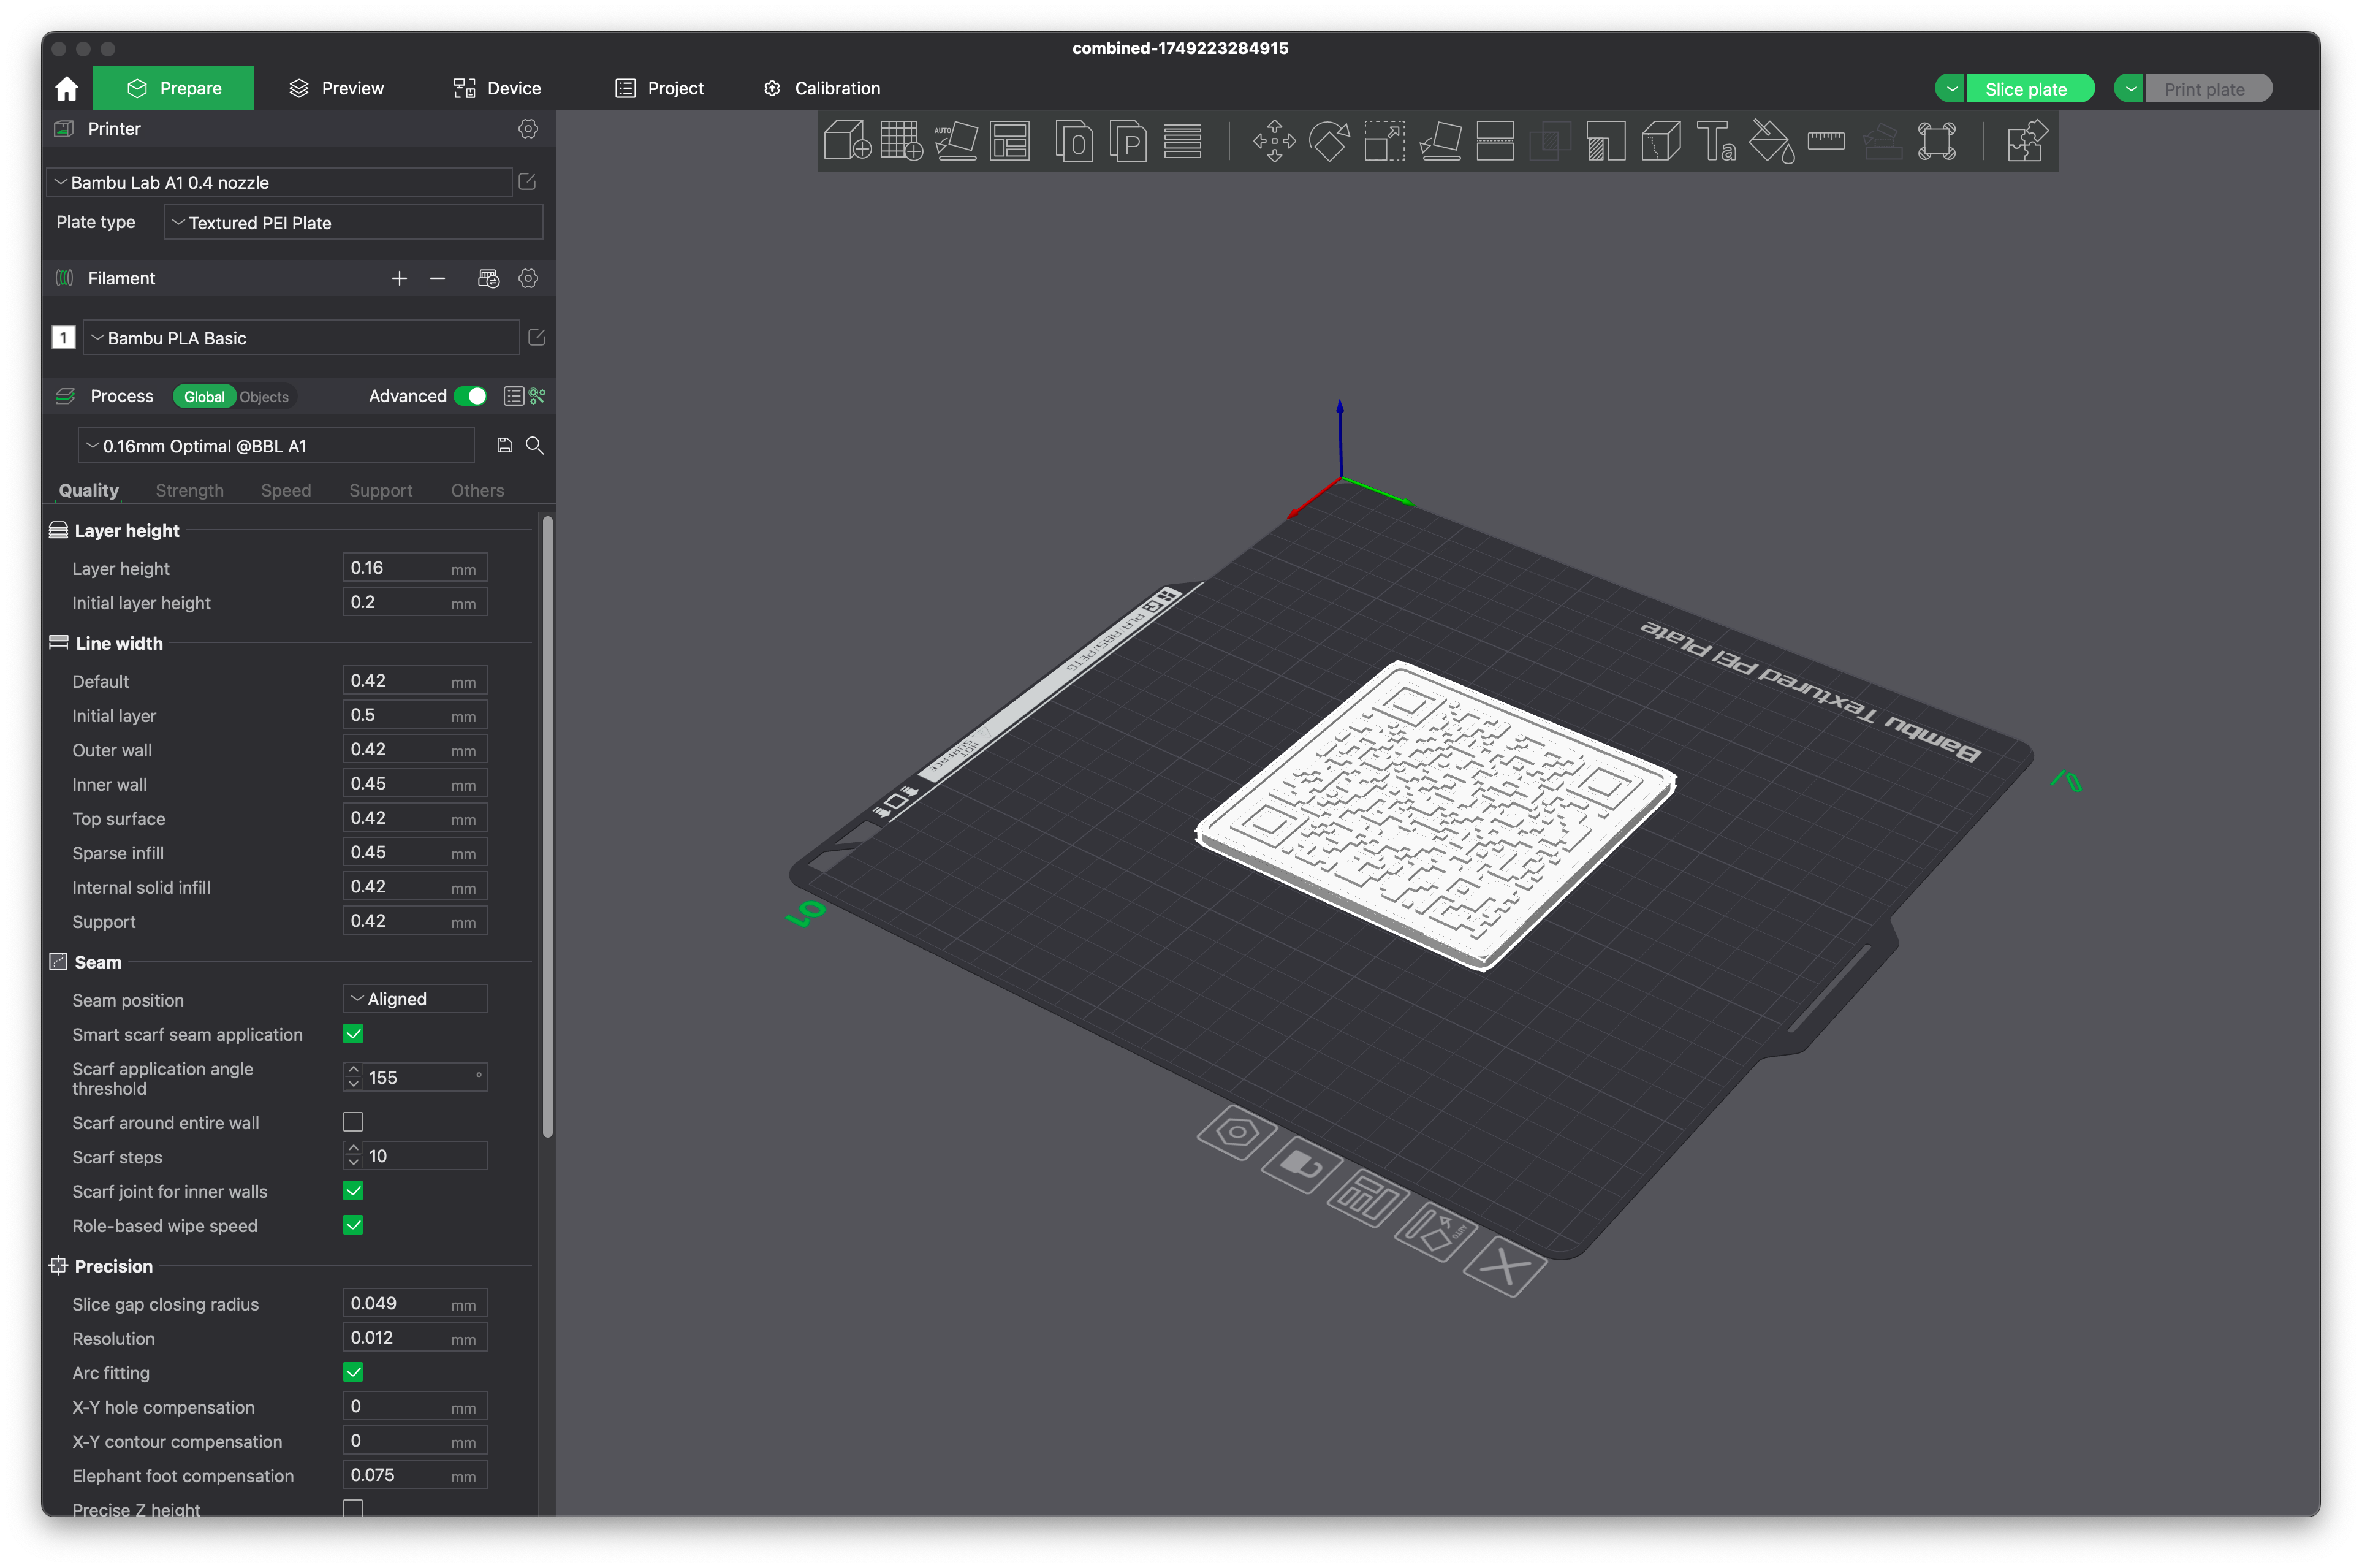Screen dimensions: 2362x1568
Task: Enable Scarf around entire wall
Action: point(353,1122)
